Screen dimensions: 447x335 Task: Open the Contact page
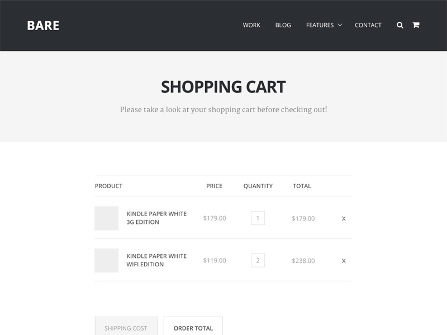[x=368, y=25]
